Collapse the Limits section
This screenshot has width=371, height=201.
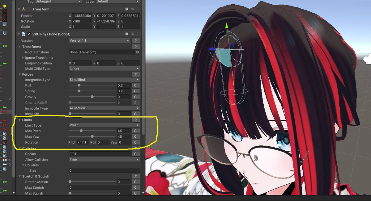pos(20,120)
